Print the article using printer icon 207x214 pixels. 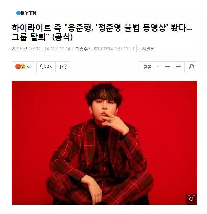192,67
